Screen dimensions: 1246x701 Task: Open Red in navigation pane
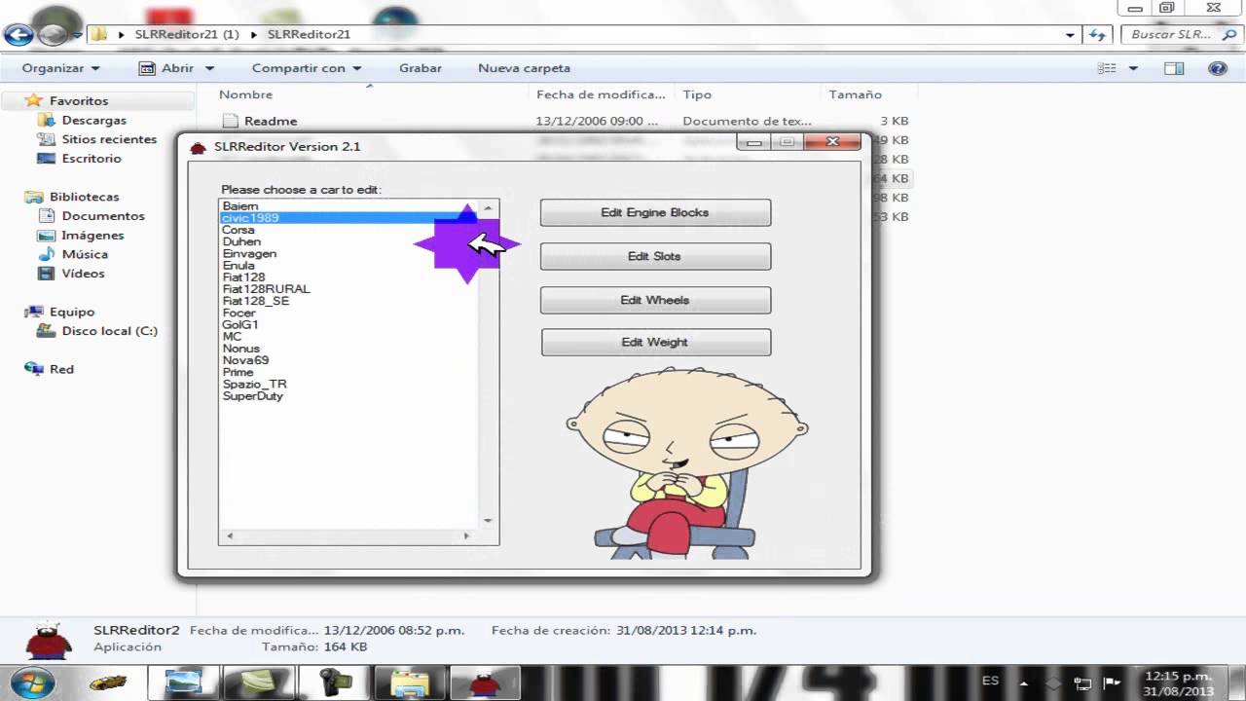coord(61,369)
